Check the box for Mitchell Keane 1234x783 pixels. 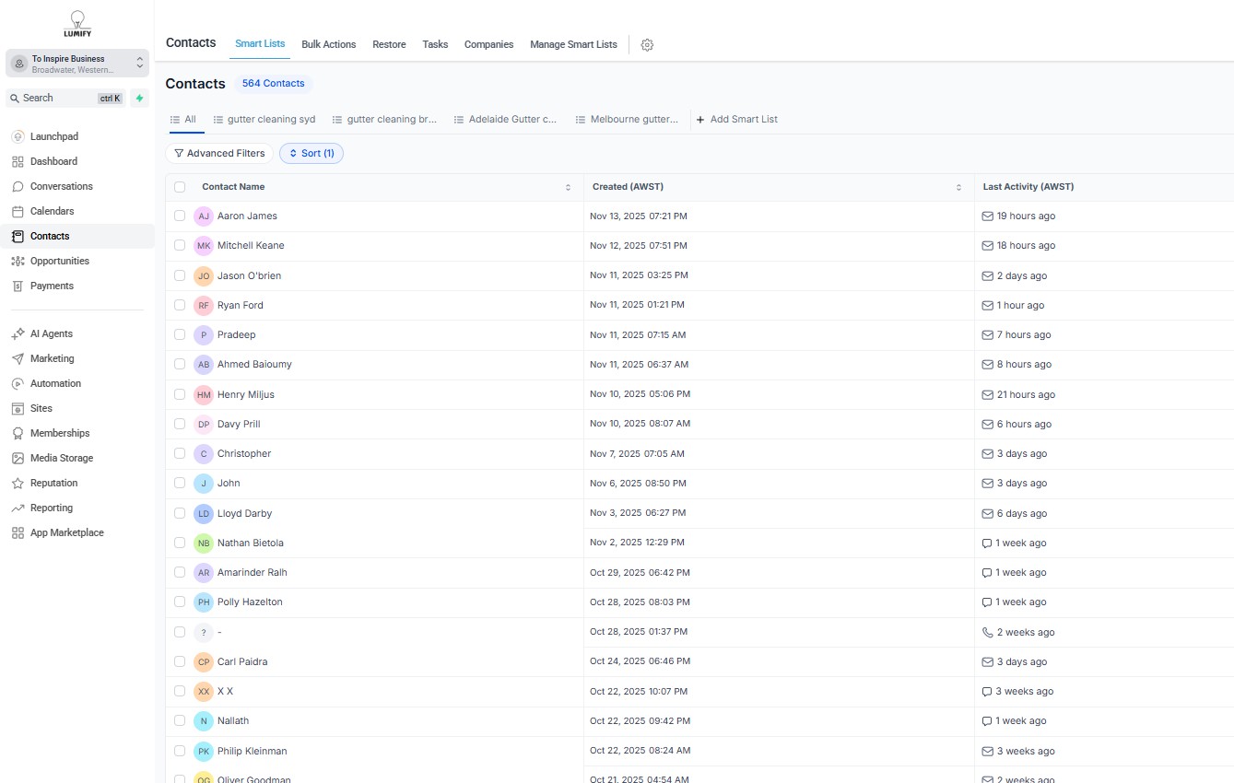coord(180,246)
